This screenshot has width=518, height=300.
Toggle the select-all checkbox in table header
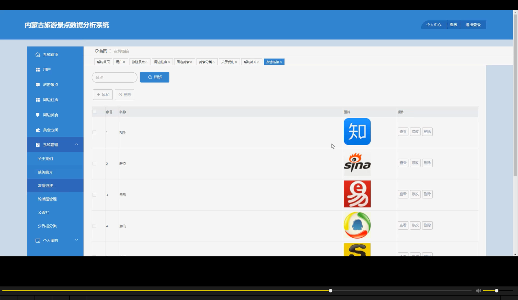pos(94,112)
